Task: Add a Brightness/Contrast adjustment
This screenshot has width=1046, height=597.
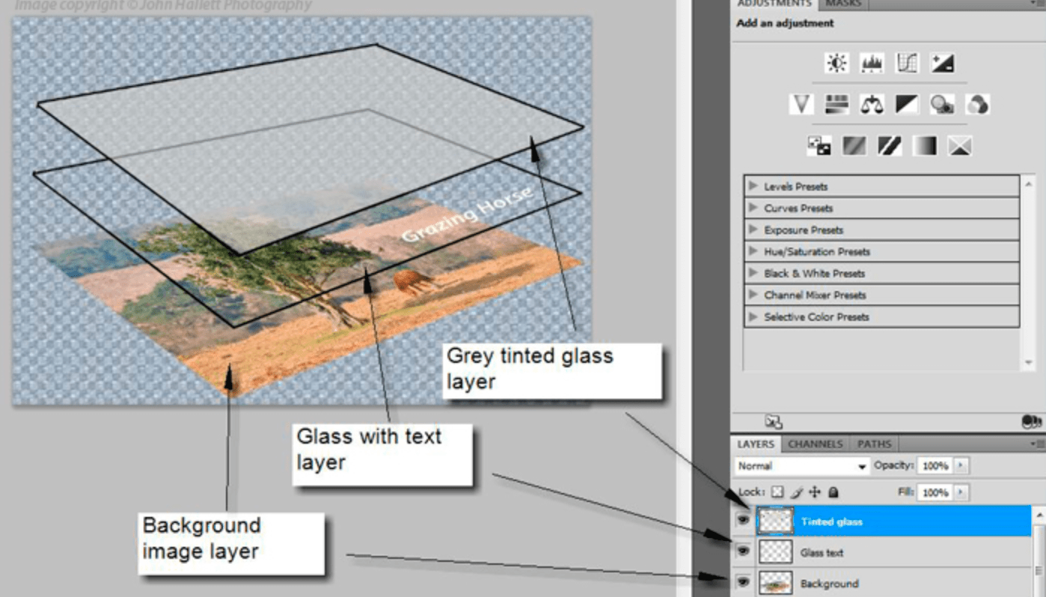Action: (x=837, y=64)
